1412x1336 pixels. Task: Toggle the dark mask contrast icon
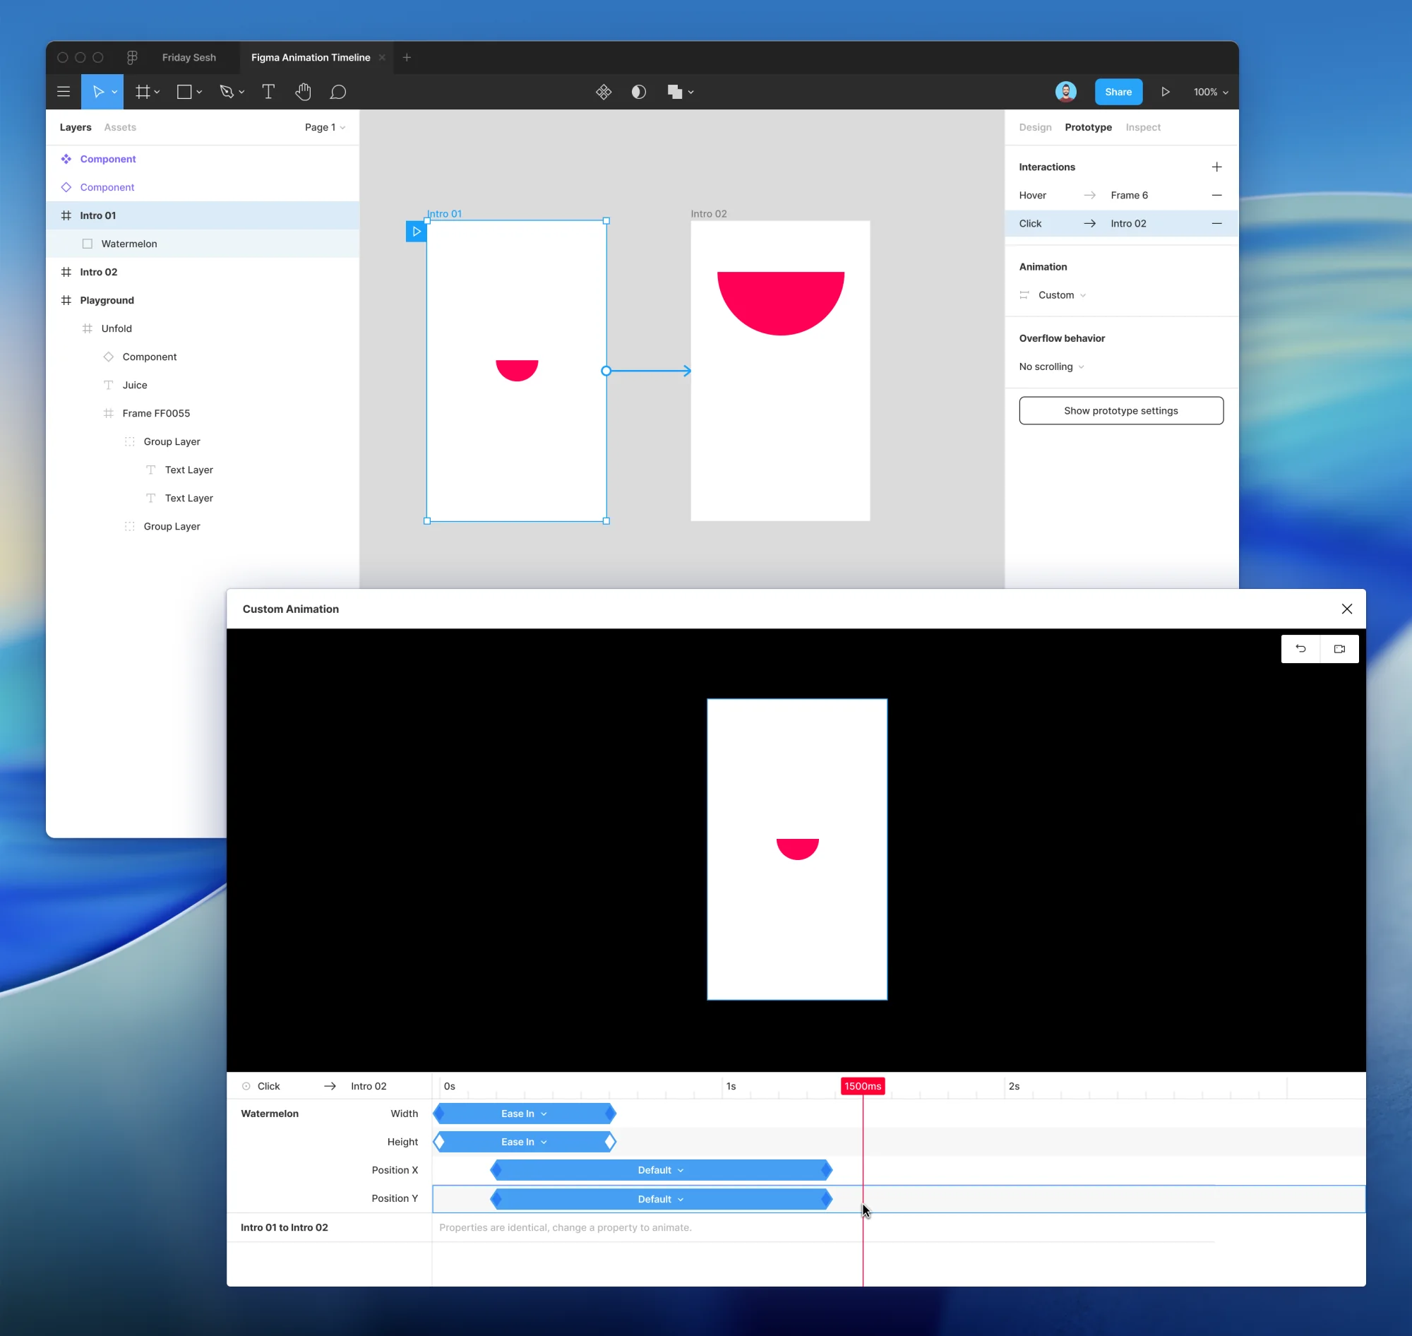639,92
